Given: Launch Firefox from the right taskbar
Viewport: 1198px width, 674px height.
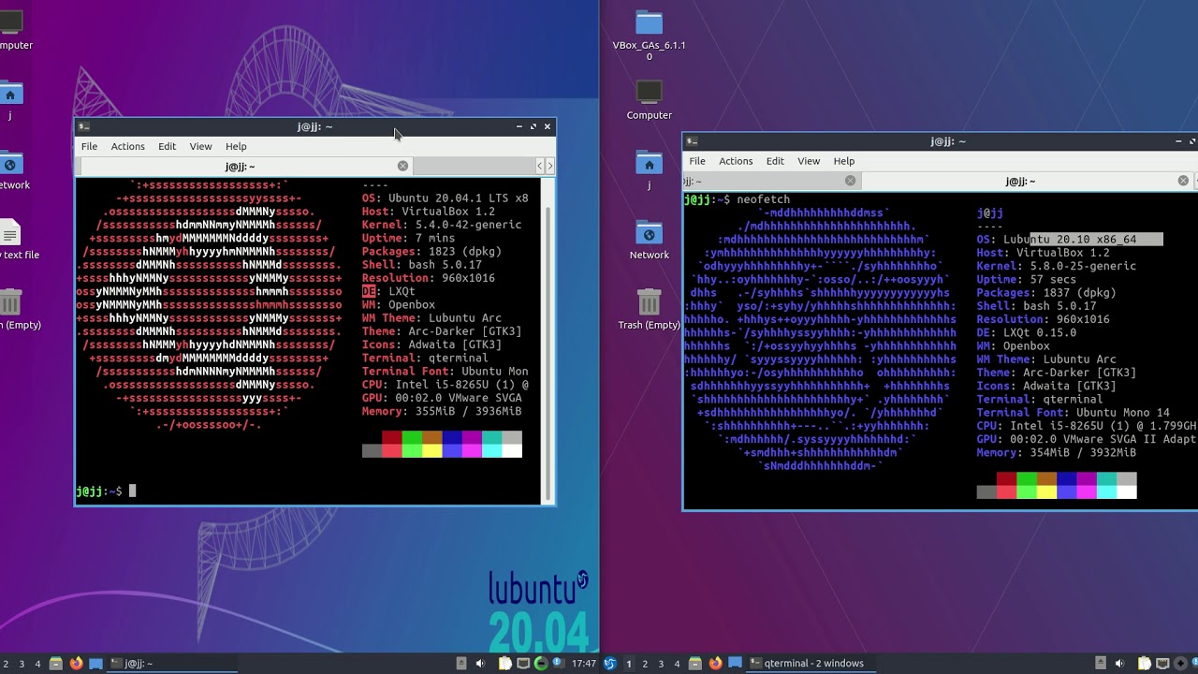Looking at the screenshot, I should pyautogui.click(x=716, y=664).
